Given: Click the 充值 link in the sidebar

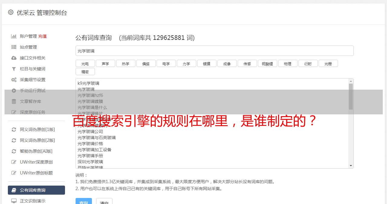Looking at the screenshot, I should (x=42, y=36).
